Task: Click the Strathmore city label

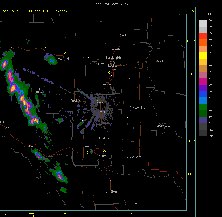Action: click(x=133, y=157)
